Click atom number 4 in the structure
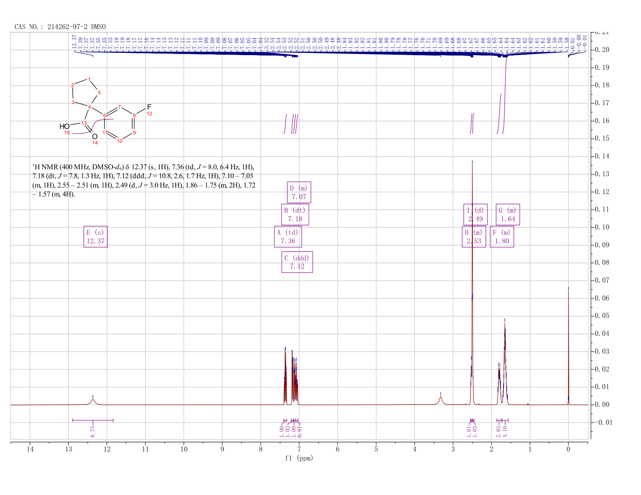Viewport: 641px width, 495px height. click(x=90, y=107)
